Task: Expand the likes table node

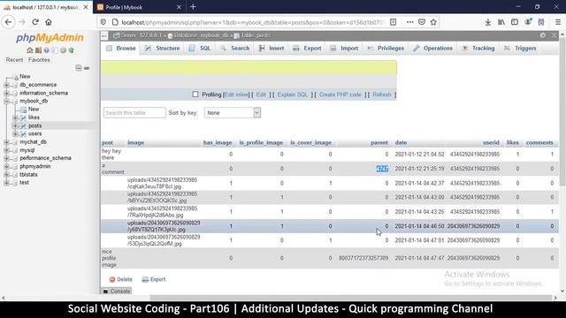Action: tap(15, 117)
